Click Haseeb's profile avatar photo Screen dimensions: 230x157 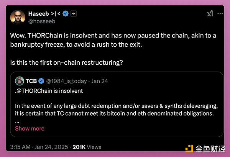point(17,17)
